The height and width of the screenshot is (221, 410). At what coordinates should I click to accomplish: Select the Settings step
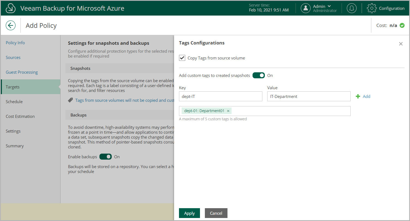point(13,131)
